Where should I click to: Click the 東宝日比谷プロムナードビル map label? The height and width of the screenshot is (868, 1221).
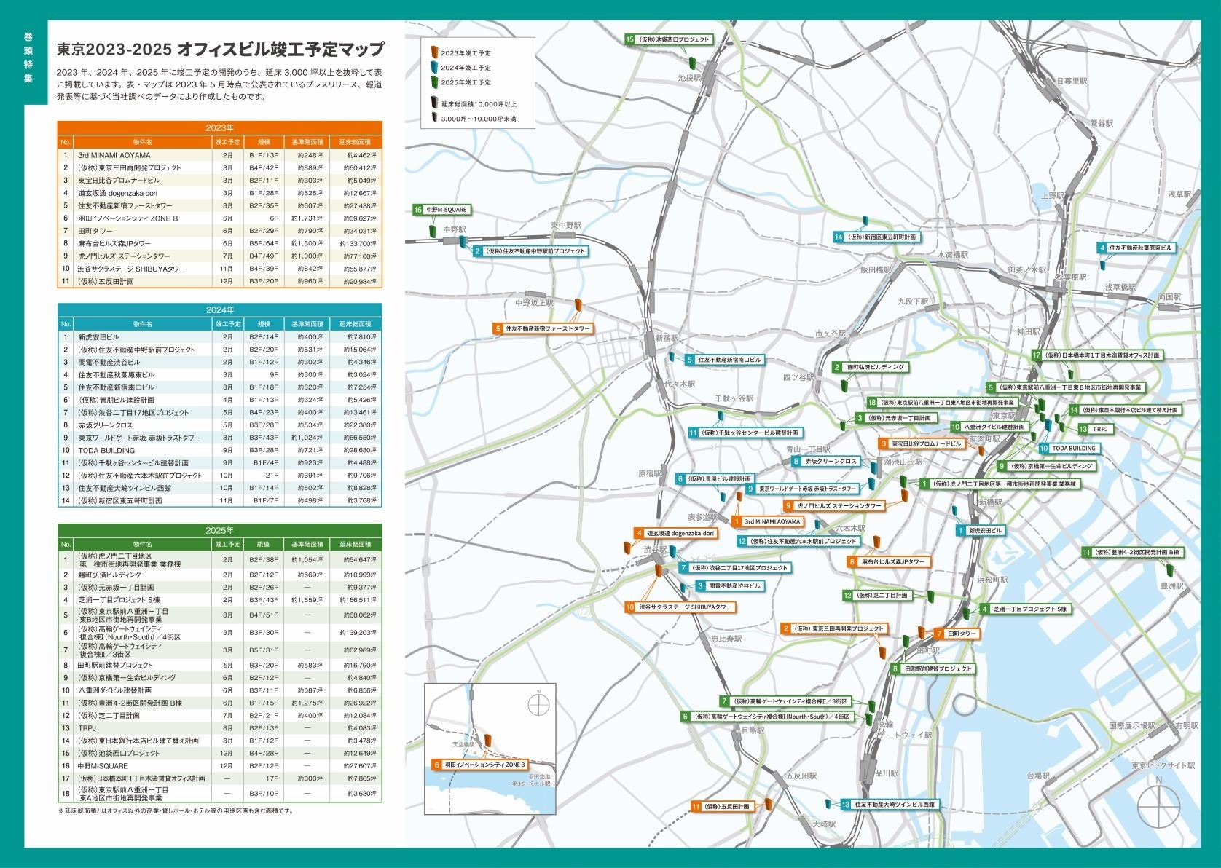(x=922, y=443)
